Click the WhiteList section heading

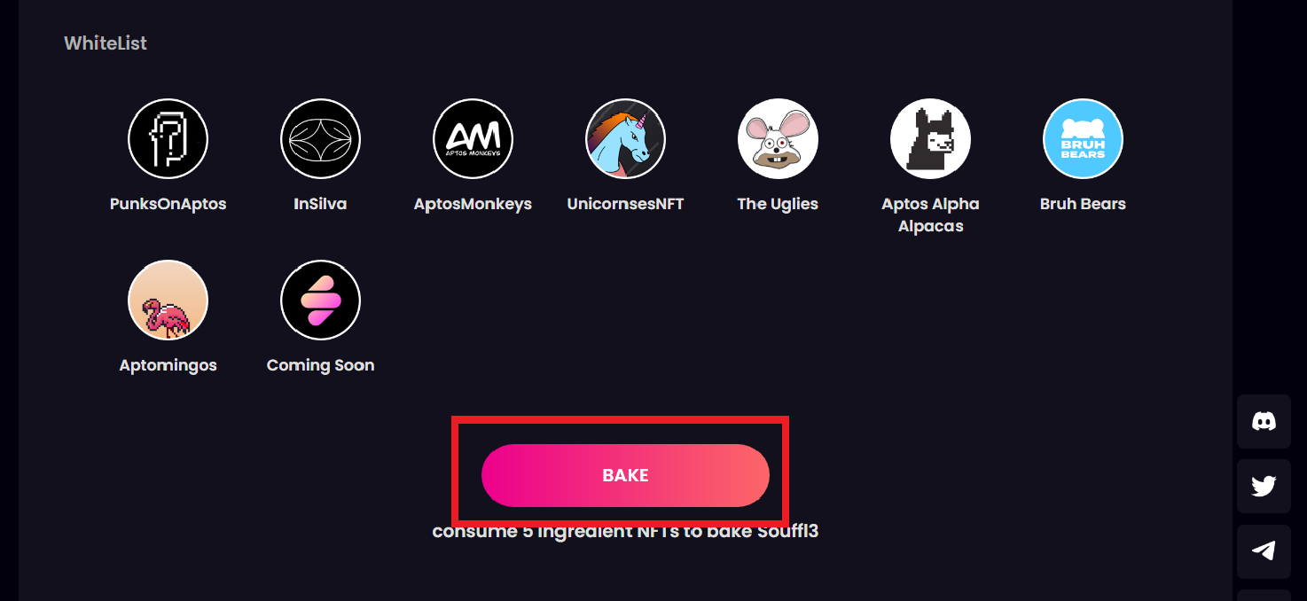click(x=106, y=43)
